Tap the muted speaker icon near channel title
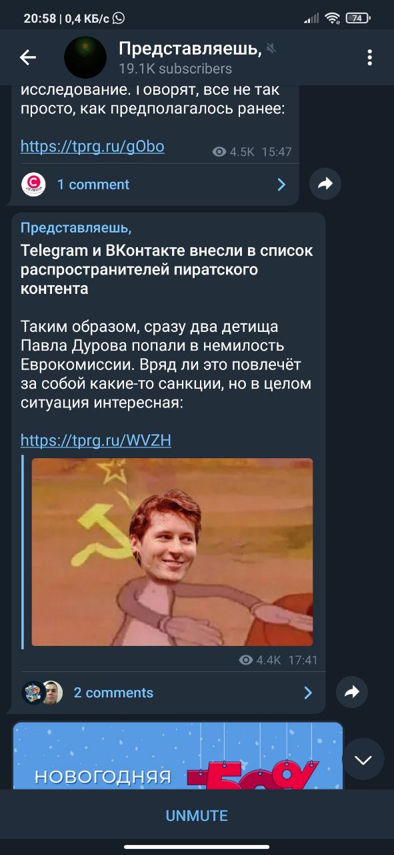Viewport: 394px width, 855px height. click(271, 48)
